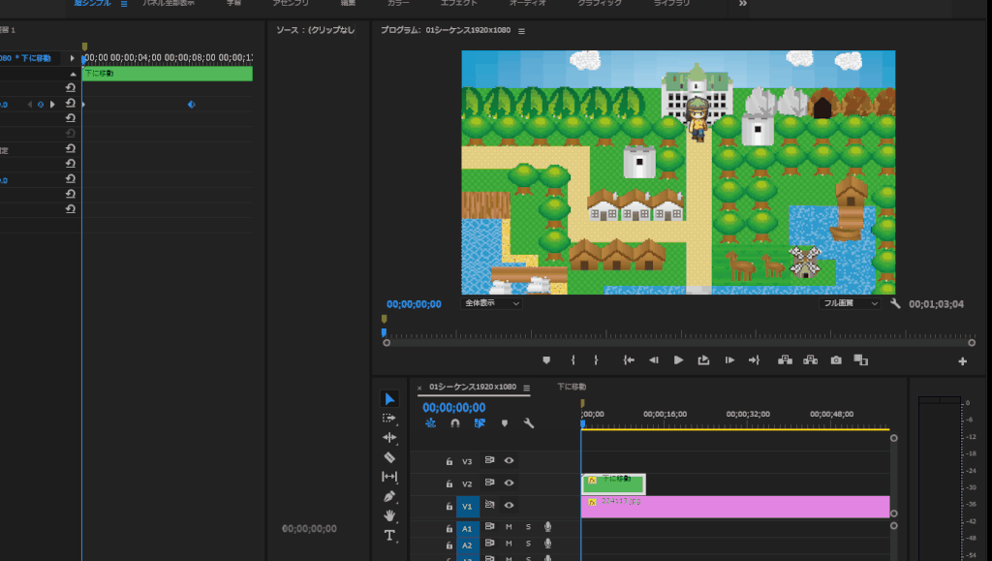Click the Export Frame camera icon
The width and height of the screenshot is (992, 561).
click(x=836, y=360)
